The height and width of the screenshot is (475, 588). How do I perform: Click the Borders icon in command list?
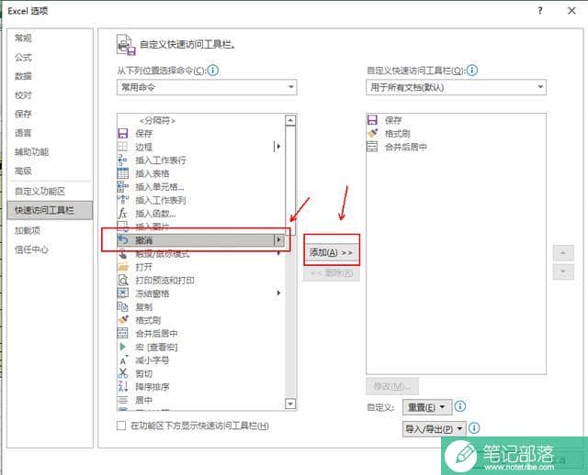point(123,147)
